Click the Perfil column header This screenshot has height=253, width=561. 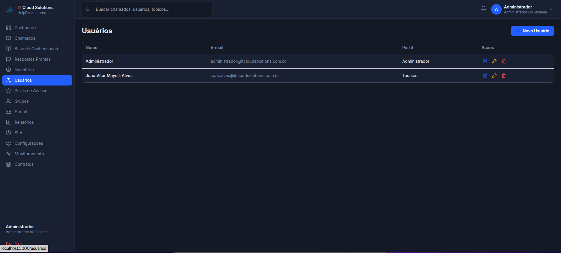pyautogui.click(x=408, y=48)
